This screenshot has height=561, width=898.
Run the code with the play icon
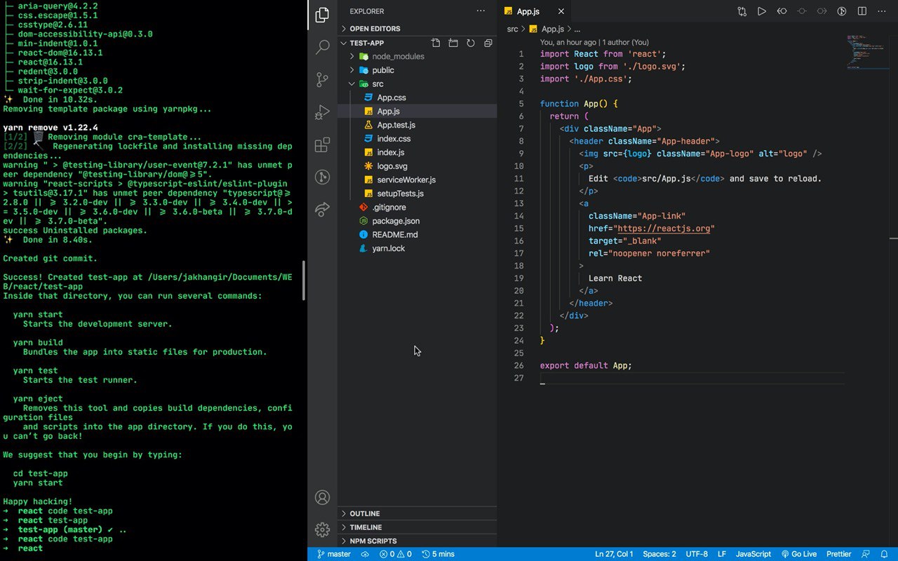pos(761,11)
